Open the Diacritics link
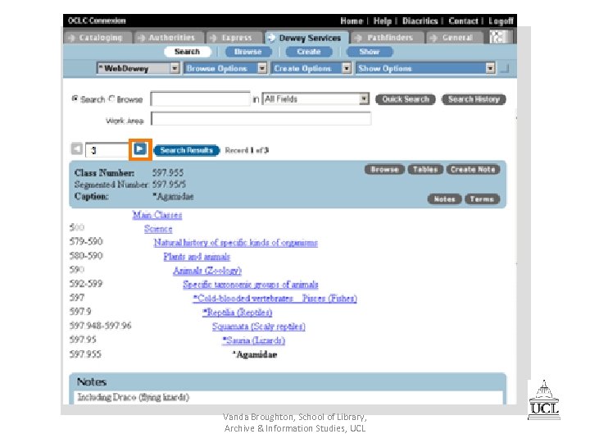Screen dimensions: 590x443 tap(420, 21)
